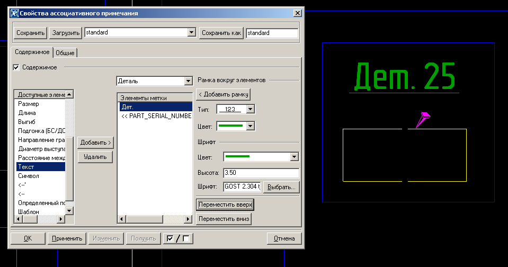
Task: Click the Доступные элеме list header
Action: pos(40,95)
